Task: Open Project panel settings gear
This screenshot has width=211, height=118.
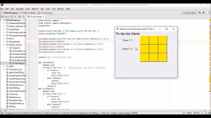Action: 20,17
